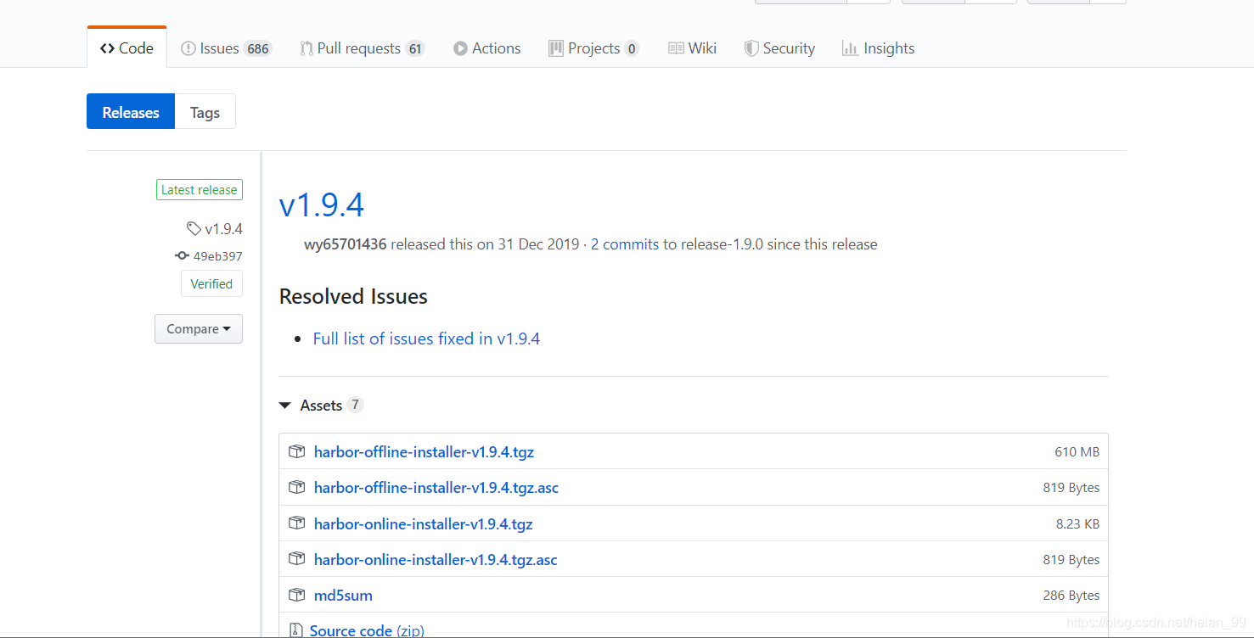Click the package icon beside md5sum

tap(296, 595)
